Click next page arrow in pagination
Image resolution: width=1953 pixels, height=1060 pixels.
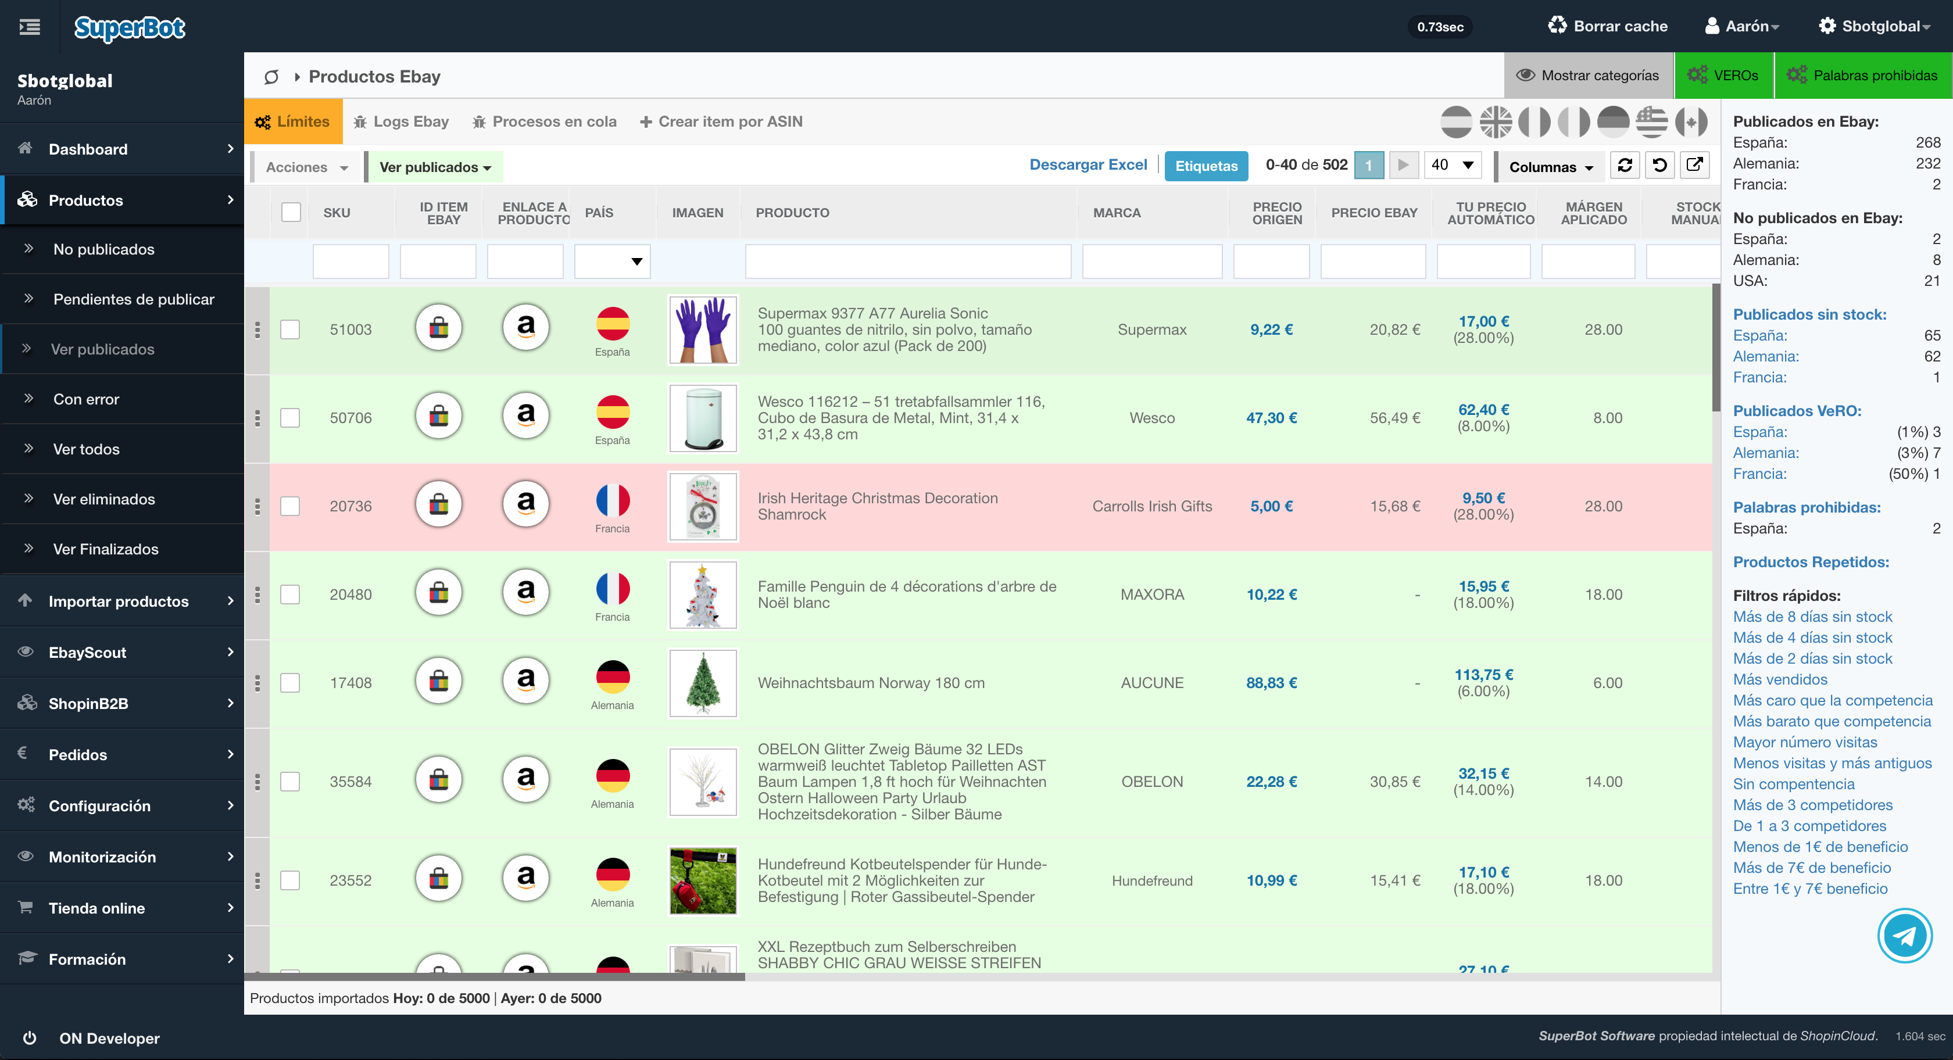1403,165
